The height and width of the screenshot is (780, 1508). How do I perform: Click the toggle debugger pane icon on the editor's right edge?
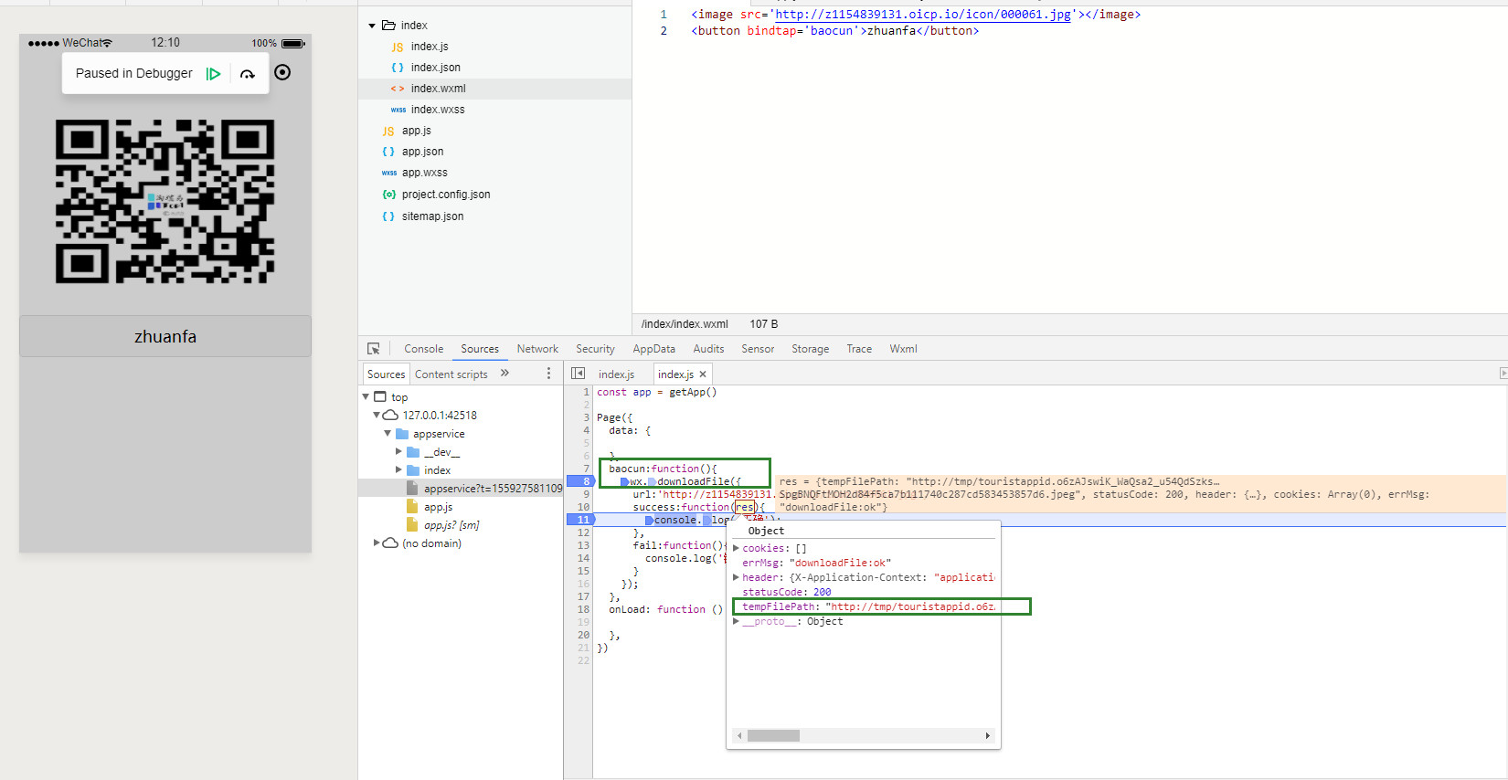1503,374
